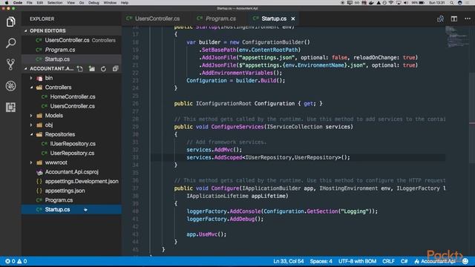Click the Open Changes icon in editor title
This screenshot has height=267, width=475.
coord(440,19)
